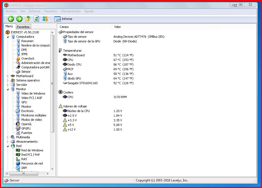Collapse the Computadora tree node
This screenshot has width=262, height=188.
(x=8, y=37)
